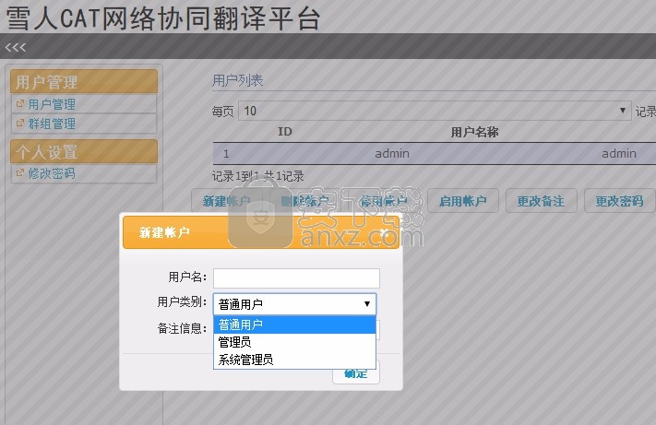This screenshot has height=425, width=656.
Task: Open 修改密码 link in sidebar
Action: 52,173
